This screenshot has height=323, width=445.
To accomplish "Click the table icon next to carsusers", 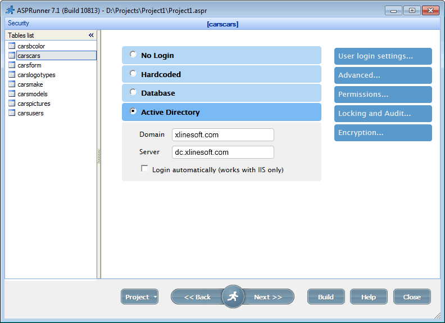I will [x=12, y=113].
